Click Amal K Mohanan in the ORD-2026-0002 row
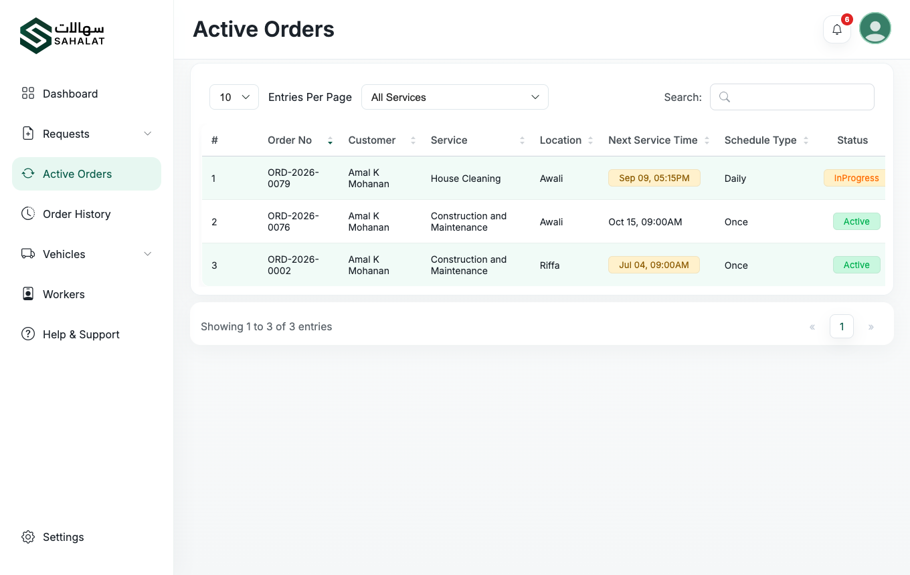 [x=369, y=265]
